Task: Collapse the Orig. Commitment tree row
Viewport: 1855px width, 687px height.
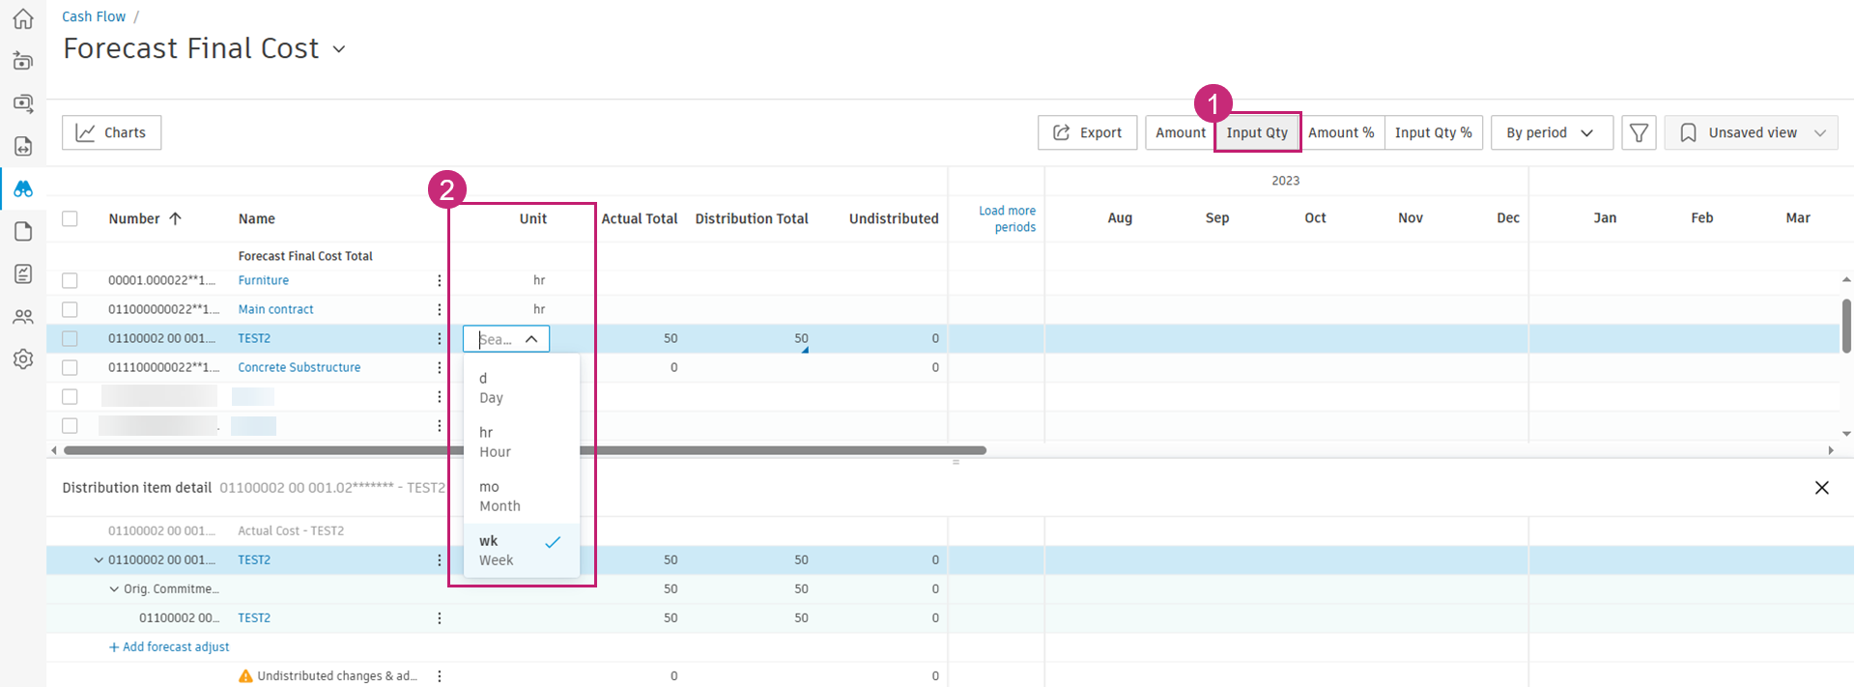Action: (114, 588)
